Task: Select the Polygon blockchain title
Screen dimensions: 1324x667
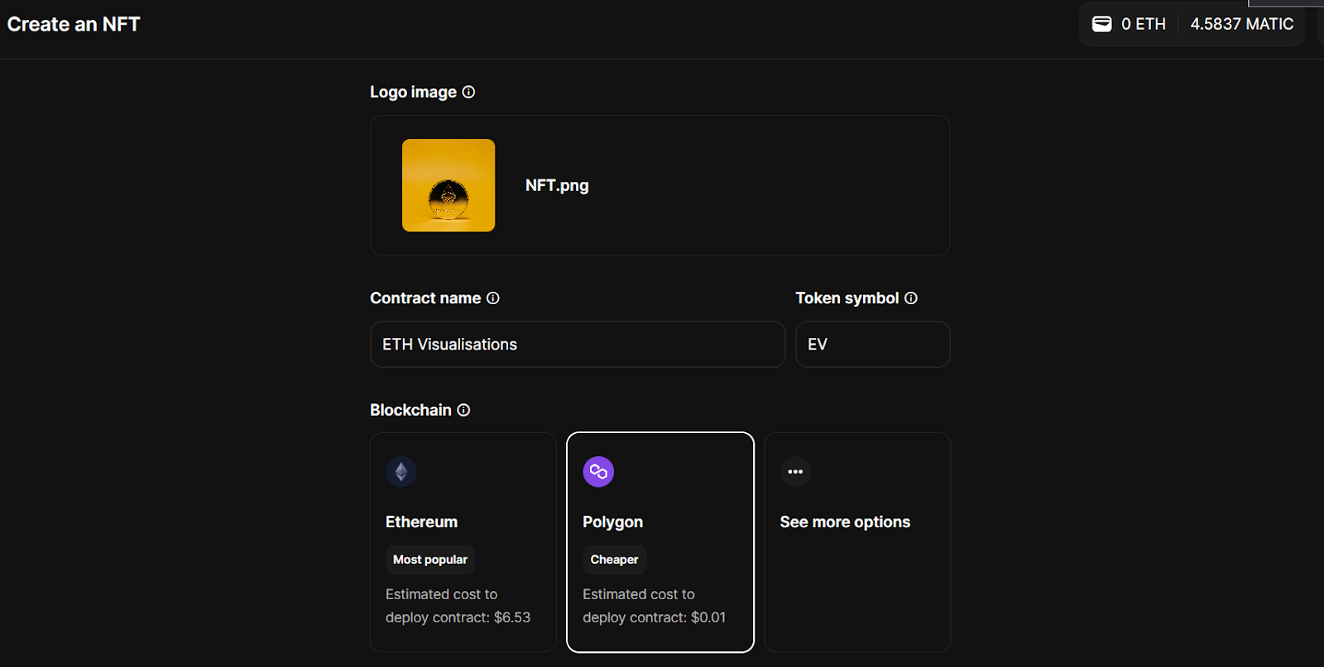Action: click(612, 522)
